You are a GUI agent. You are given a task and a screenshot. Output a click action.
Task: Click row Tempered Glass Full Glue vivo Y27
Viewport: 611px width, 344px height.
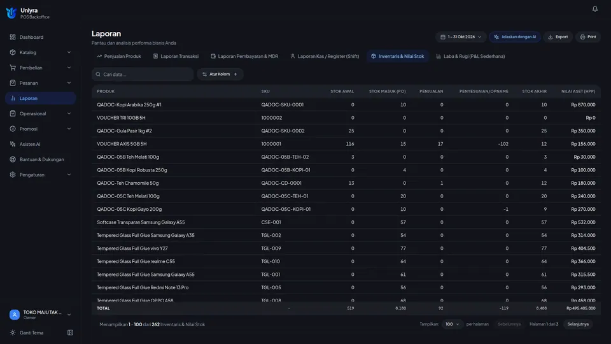click(x=346, y=248)
